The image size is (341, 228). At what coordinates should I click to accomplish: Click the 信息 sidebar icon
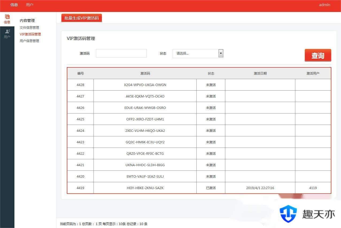click(x=7, y=19)
